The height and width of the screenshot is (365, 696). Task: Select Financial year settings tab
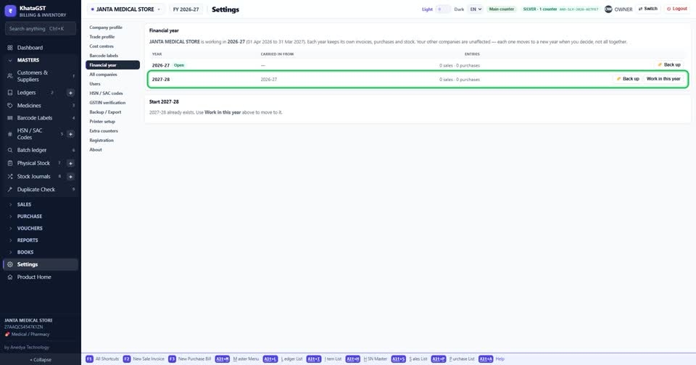coord(112,64)
